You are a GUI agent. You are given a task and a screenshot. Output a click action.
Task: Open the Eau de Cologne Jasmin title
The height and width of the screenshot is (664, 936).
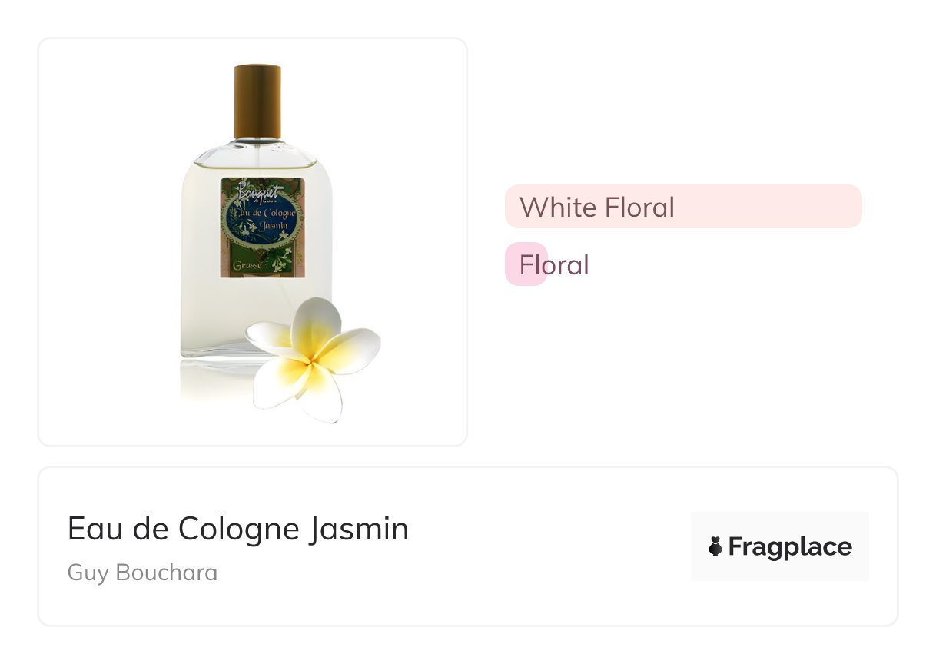pos(238,529)
